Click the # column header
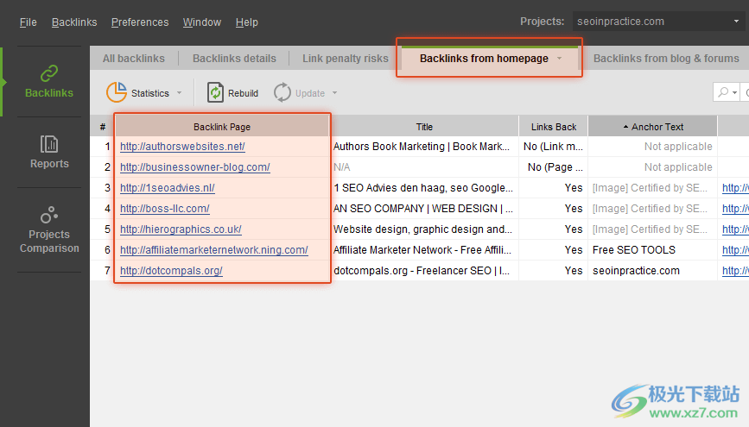Screen dimensions: 749x427 pos(103,127)
